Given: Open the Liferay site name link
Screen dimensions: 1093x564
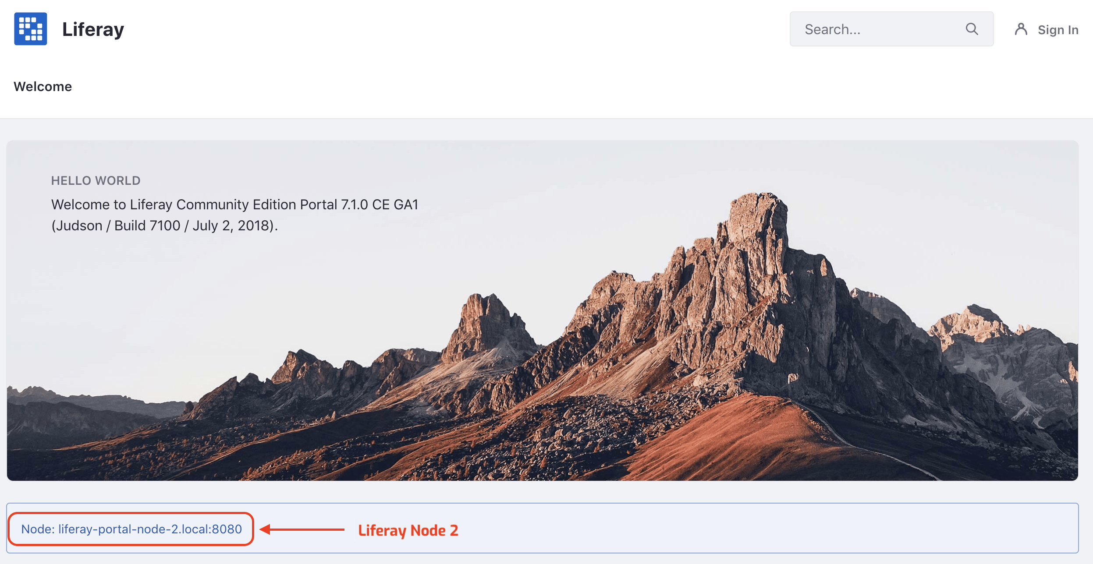Looking at the screenshot, I should point(93,29).
